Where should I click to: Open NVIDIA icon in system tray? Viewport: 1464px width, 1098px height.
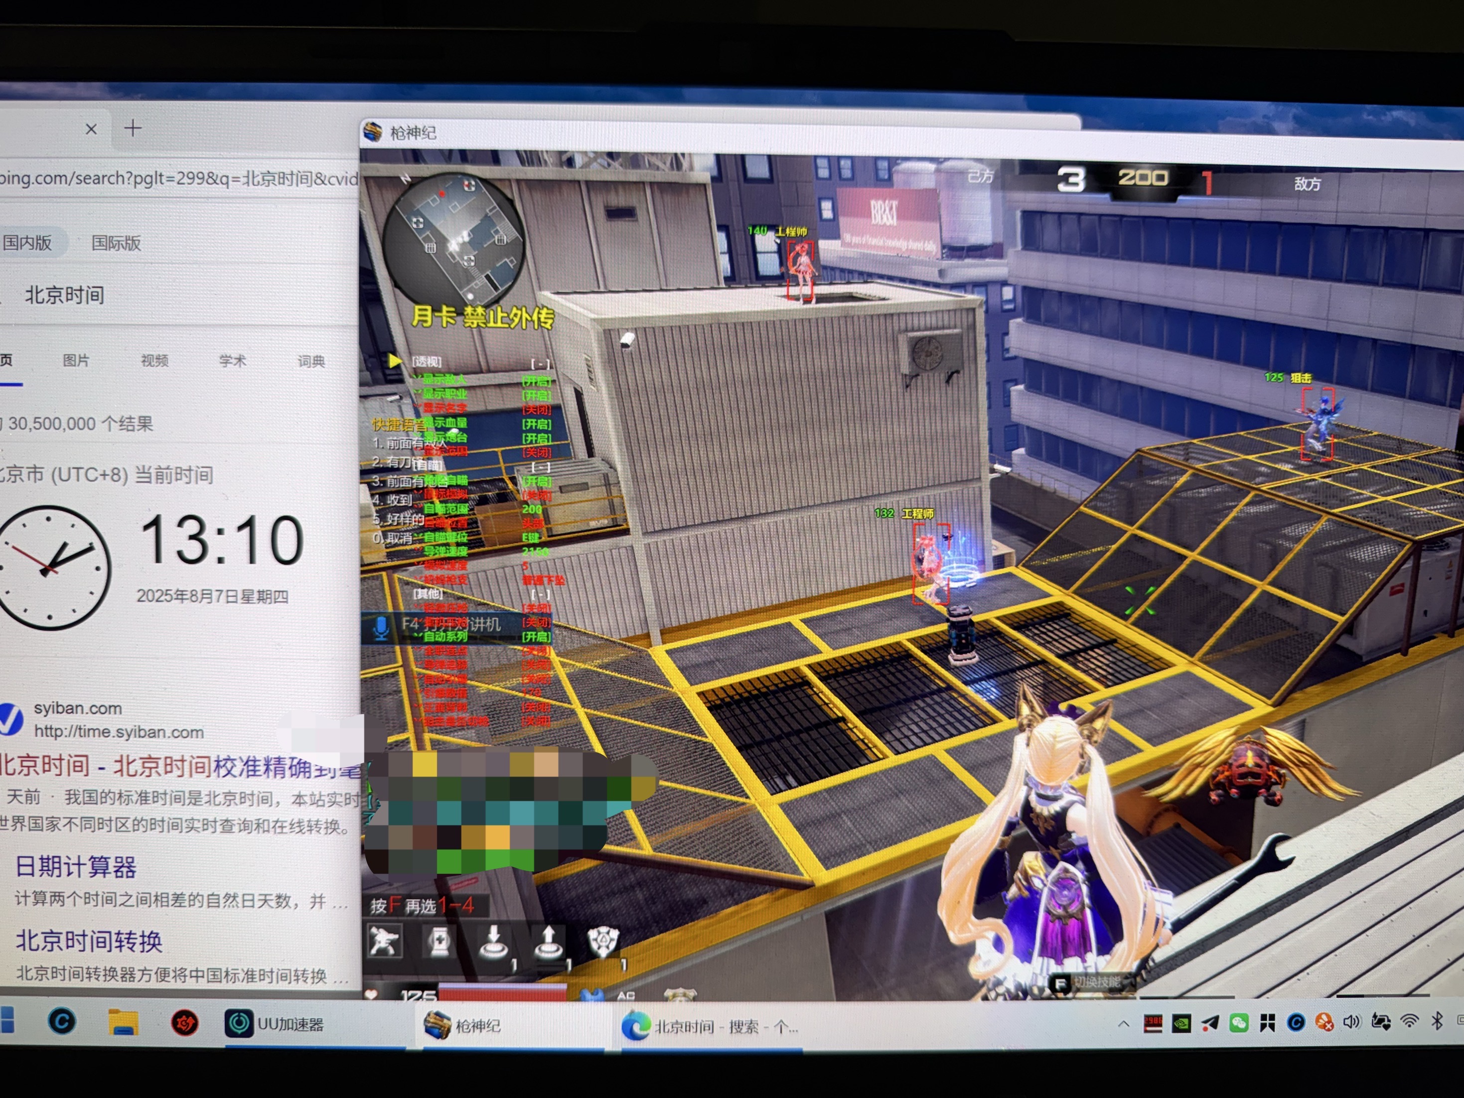[x=1181, y=1023]
